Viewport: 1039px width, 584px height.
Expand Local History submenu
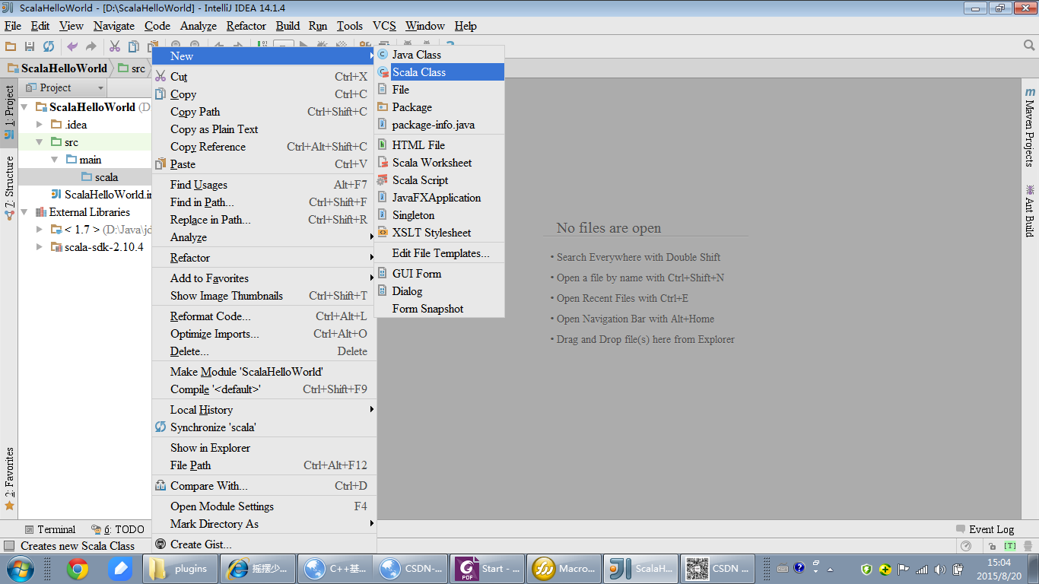(264, 410)
